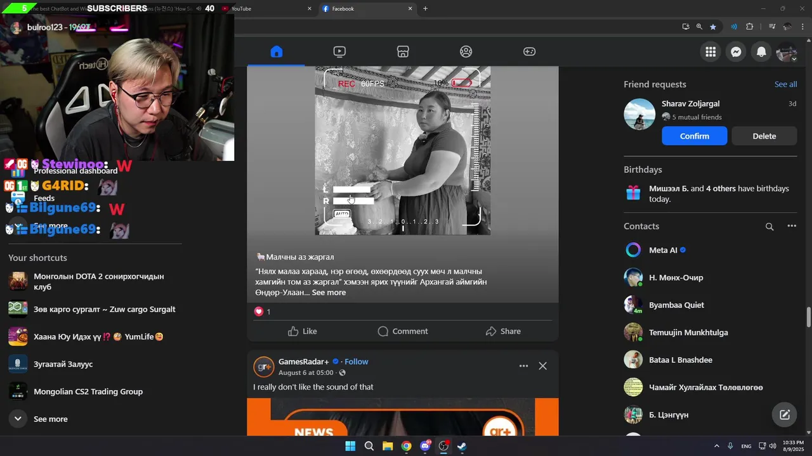The image size is (812, 456).
Task: Open Chrome media controls icon
Action: [772, 27]
